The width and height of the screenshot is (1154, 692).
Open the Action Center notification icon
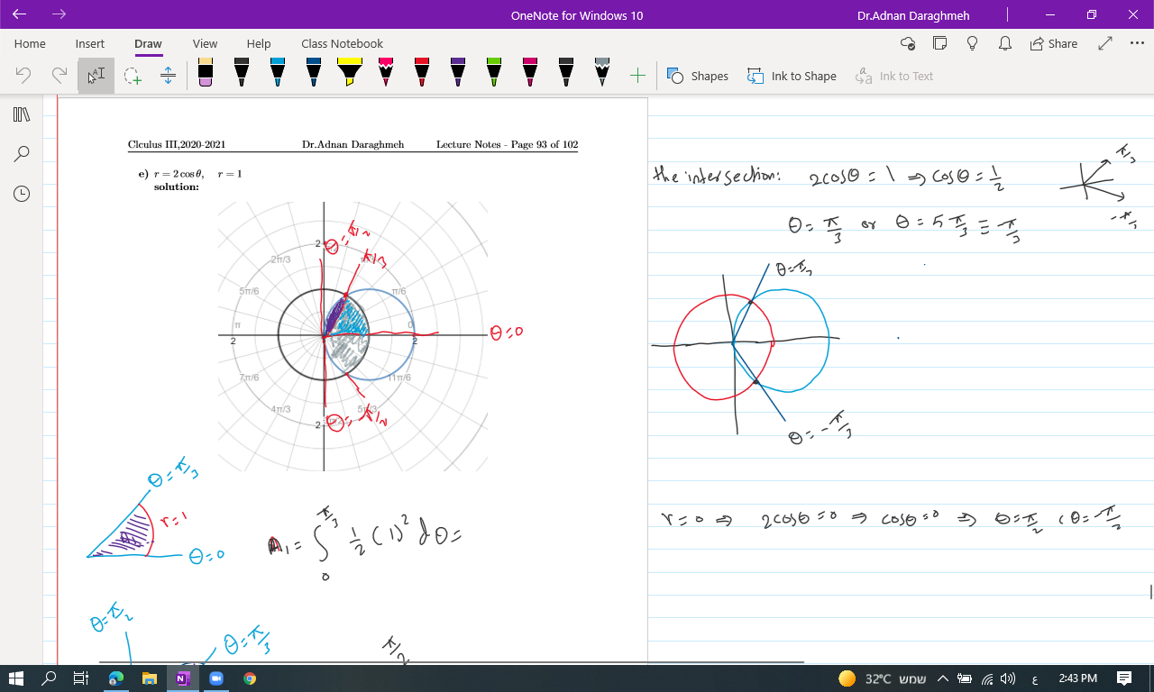[x=1124, y=678]
